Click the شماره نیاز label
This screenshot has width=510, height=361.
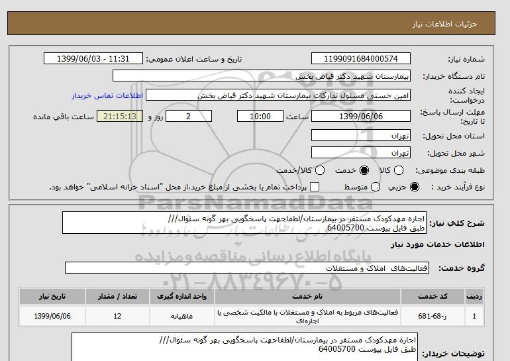tap(466, 59)
